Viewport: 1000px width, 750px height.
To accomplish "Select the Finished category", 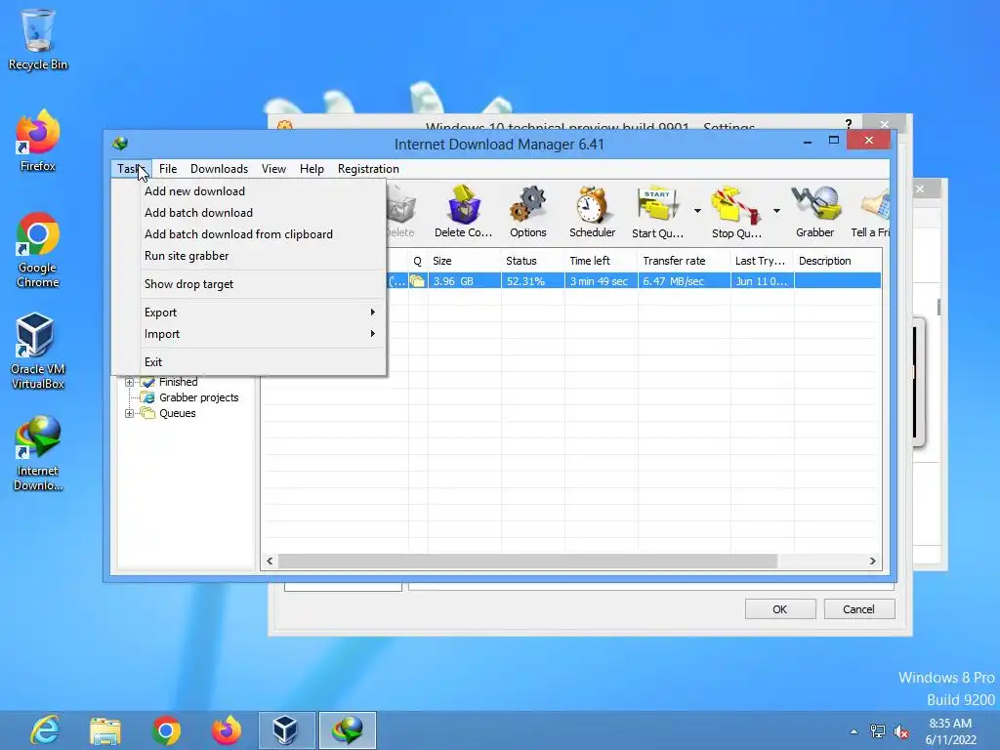I will (x=179, y=382).
